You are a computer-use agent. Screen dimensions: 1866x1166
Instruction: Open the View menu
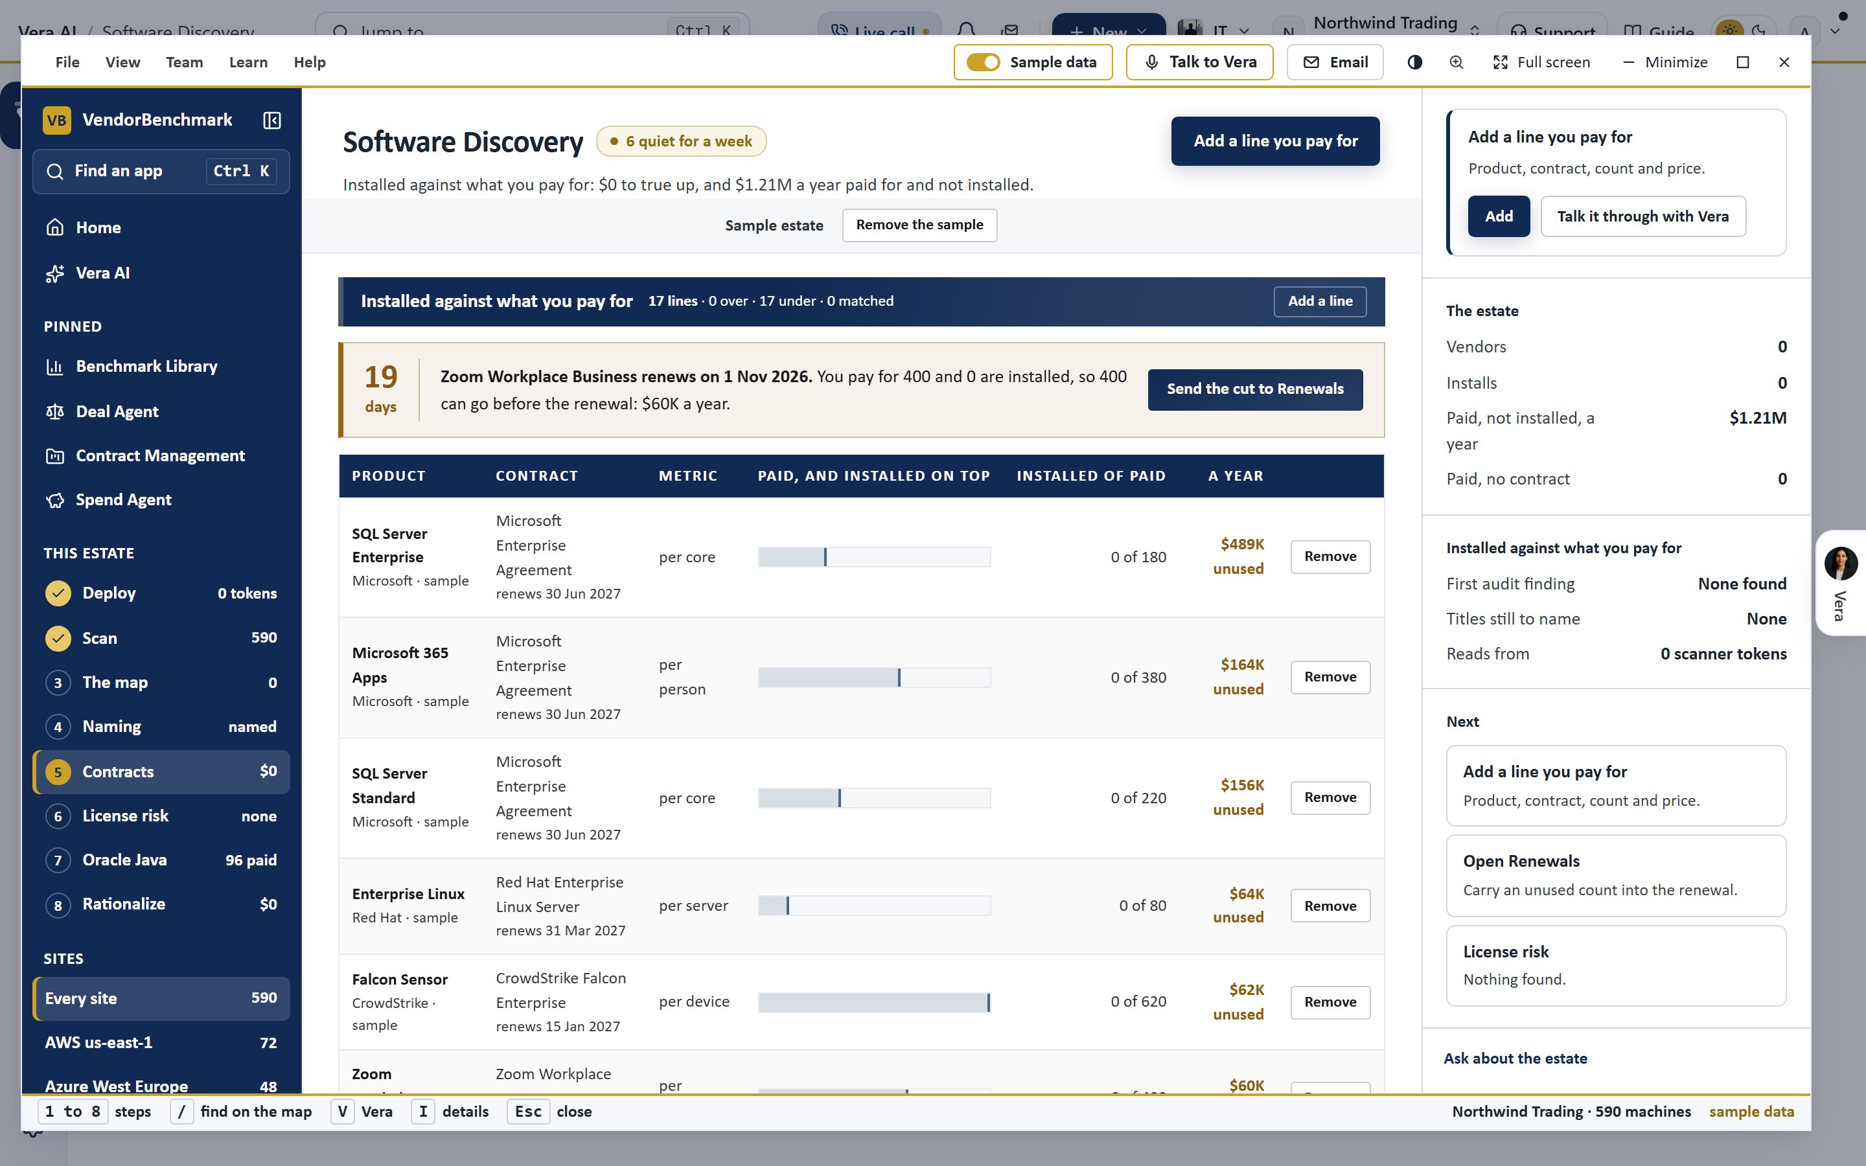122,62
